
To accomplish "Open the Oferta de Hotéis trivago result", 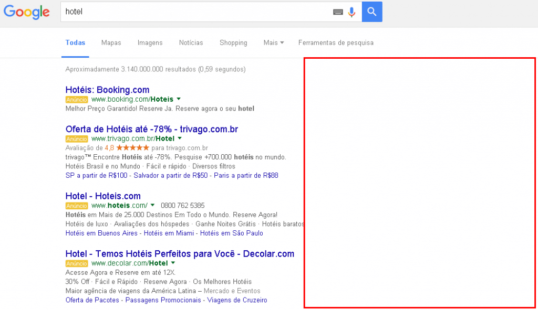I will tap(151, 129).
